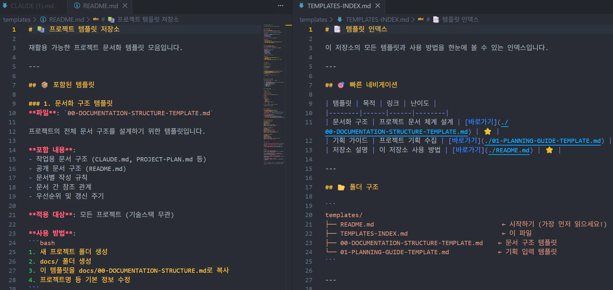Click the arrow icon on TEMPLATES-INDEX.md tab
Viewport: 613px width, 290px height.
[x=301, y=6]
